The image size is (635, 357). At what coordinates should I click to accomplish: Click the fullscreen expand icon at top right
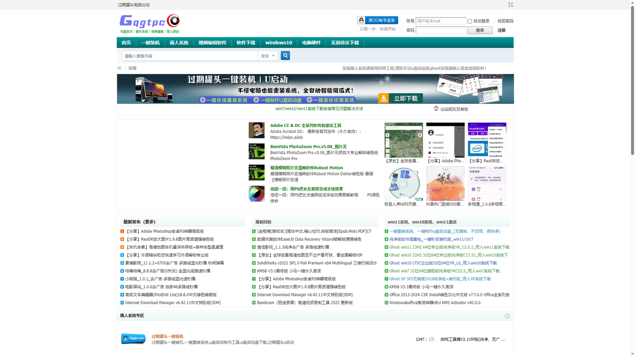[x=510, y=5]
